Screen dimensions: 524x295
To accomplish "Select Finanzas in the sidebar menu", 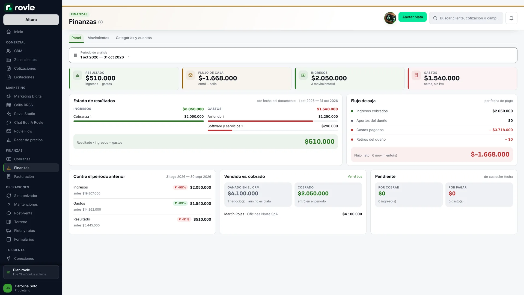I will [31, 168].
